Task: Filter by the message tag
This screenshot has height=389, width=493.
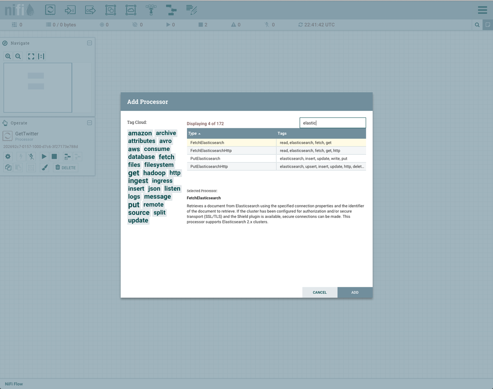Action: [157, 197]
